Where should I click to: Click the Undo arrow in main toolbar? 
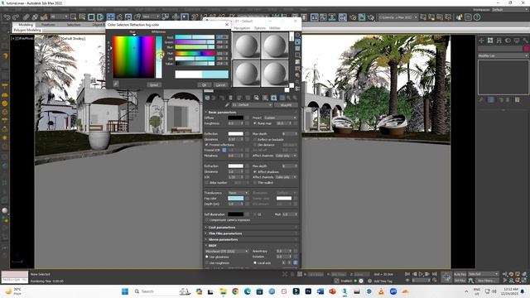click(7, 17)
